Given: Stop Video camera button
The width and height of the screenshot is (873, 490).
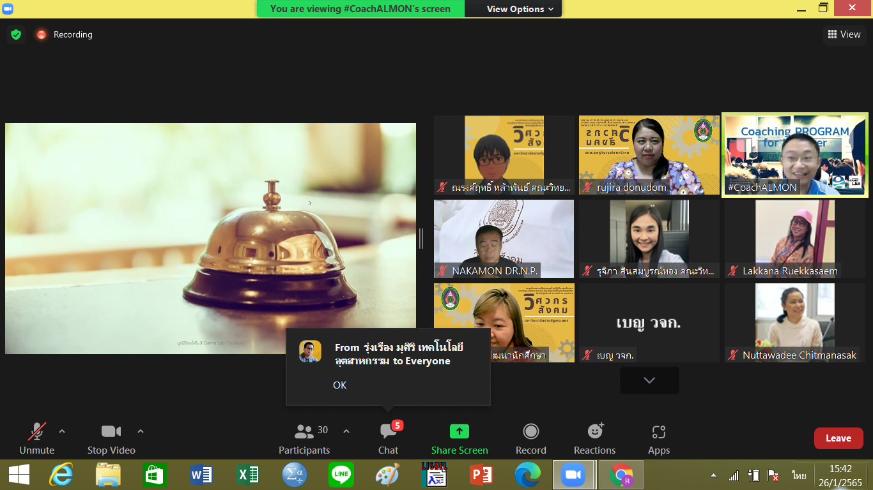Looking at the screenshot, I should [x=111, y=438].
